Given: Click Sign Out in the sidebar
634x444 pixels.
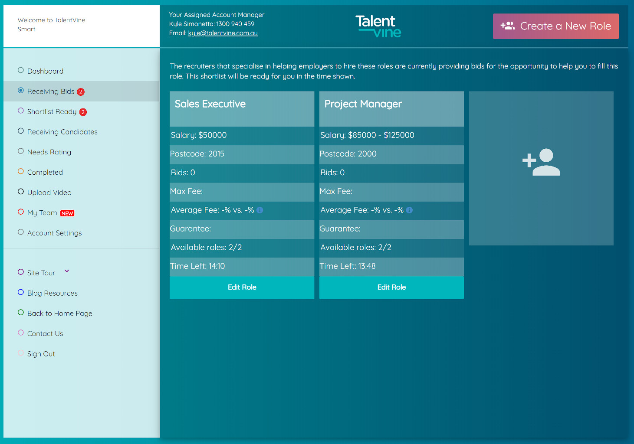Looking at the screenshot, I should point(41,354).
